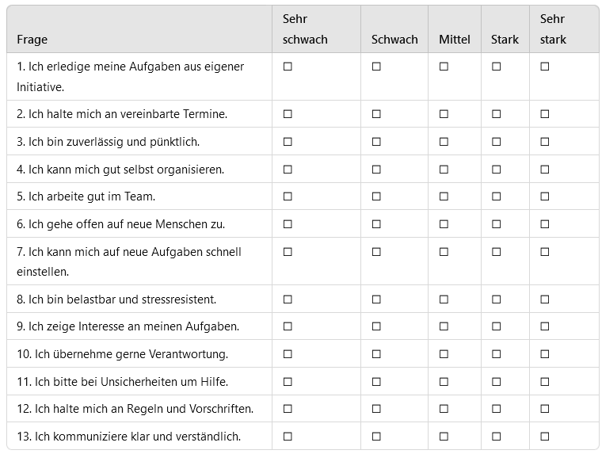
Task: Select 'Stark' for selbst organisieren question
Action: pyautogui.click(x=496, y=170)
